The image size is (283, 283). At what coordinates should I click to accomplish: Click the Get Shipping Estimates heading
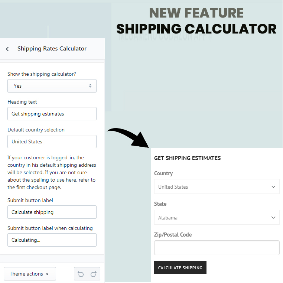[187, 158]
